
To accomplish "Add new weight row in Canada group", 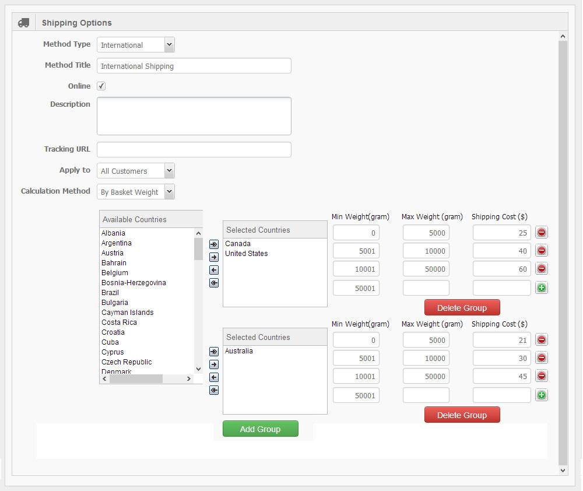I will tap(542, 287).
